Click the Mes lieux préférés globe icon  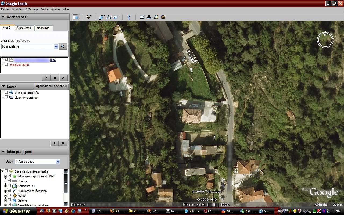click(11, 92)
